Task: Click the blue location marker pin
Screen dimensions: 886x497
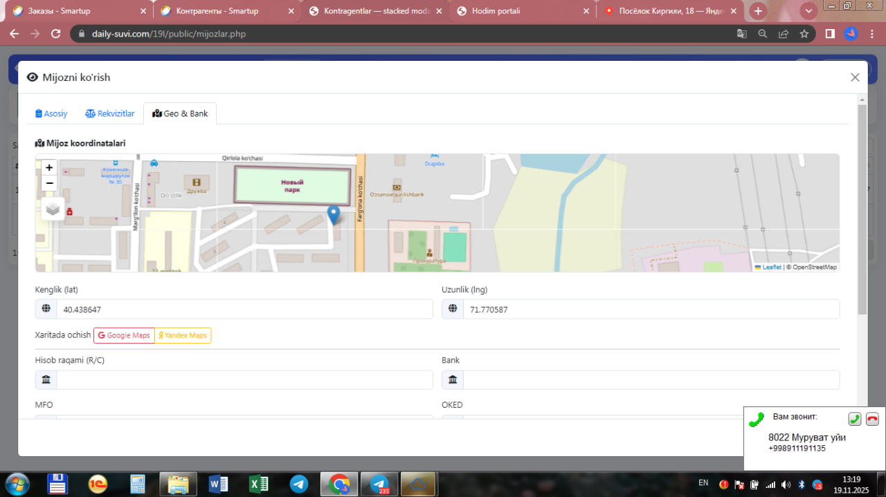Action: point(334,215)
